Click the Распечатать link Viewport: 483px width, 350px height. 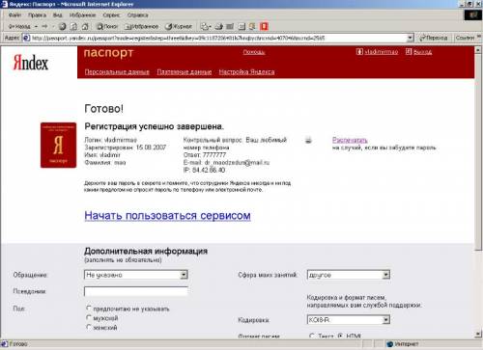pos(350,140)
